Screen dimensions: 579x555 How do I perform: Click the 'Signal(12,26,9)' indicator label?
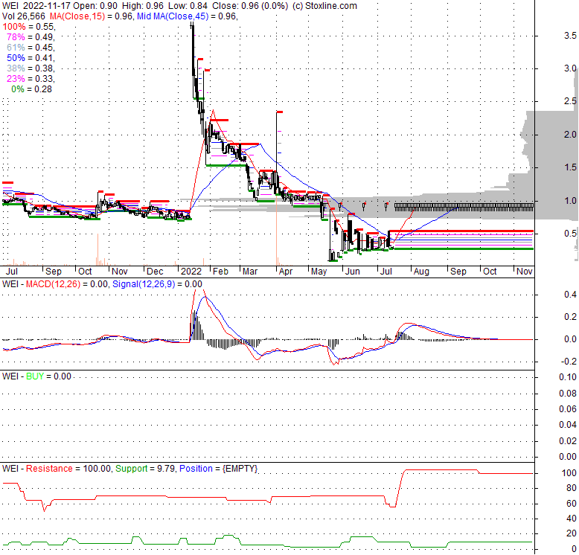tap(144, 284)
